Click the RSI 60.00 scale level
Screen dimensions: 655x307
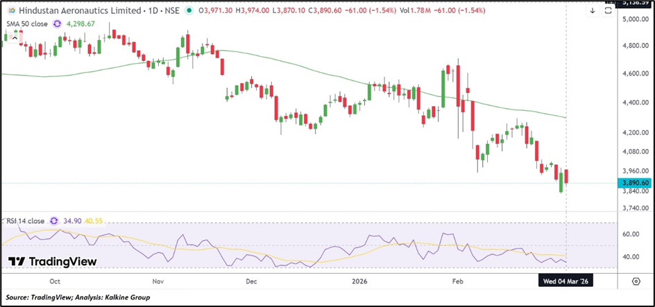(631, 235)
